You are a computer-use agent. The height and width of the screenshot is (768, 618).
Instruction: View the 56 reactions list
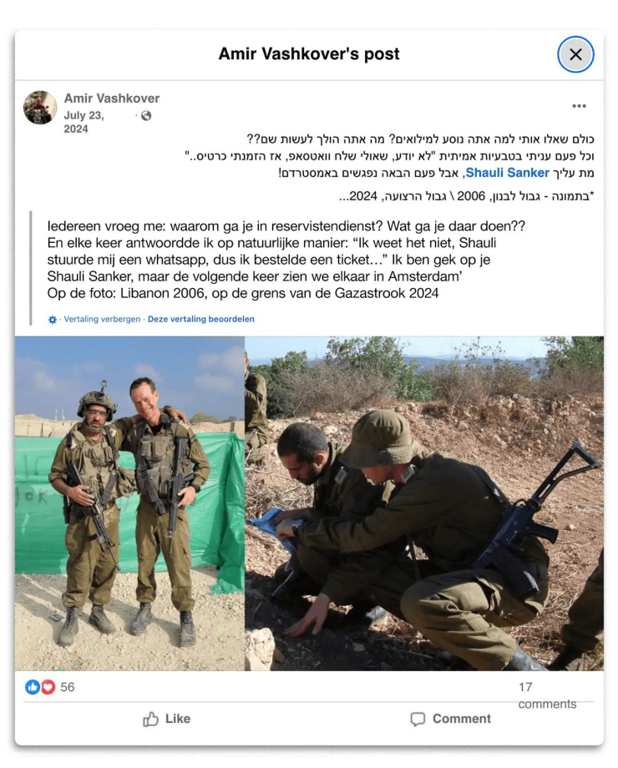tap(68, 687)
